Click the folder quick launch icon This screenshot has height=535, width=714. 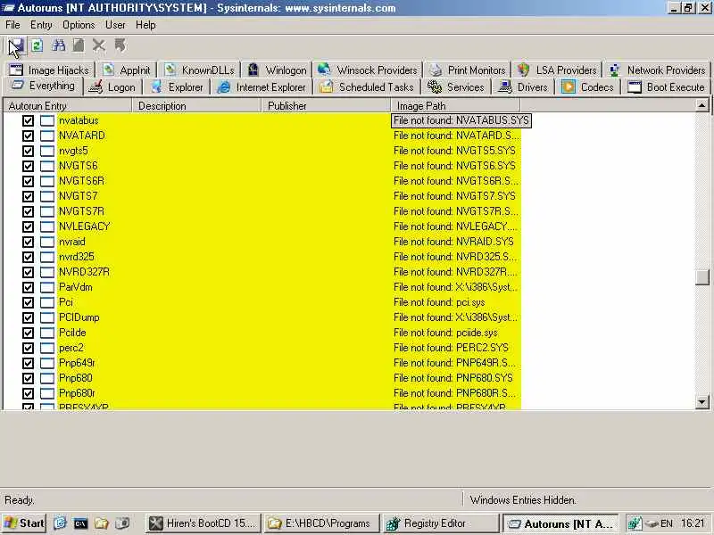point(101,523)
